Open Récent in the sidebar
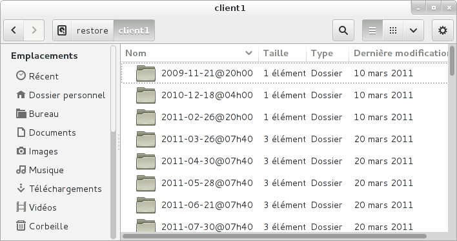457x241 pixels. 37,76
